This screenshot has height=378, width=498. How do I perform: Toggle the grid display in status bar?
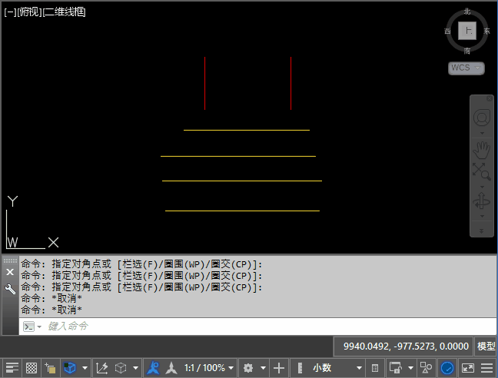pos(32,368)
